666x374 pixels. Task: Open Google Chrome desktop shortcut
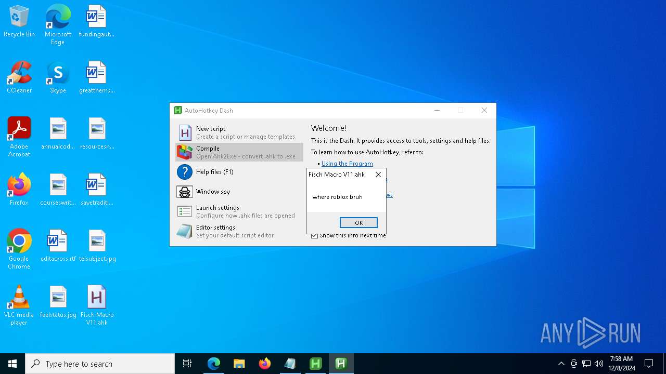pyautogui.click(x=19, y=249)
